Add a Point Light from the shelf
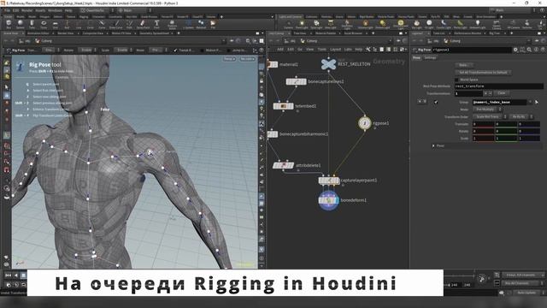 [302, 24]
